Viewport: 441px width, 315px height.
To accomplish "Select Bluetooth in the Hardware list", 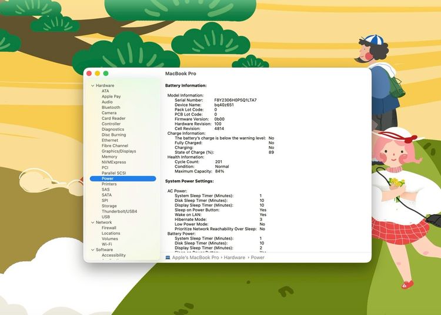I will click(x=111, y=108).
